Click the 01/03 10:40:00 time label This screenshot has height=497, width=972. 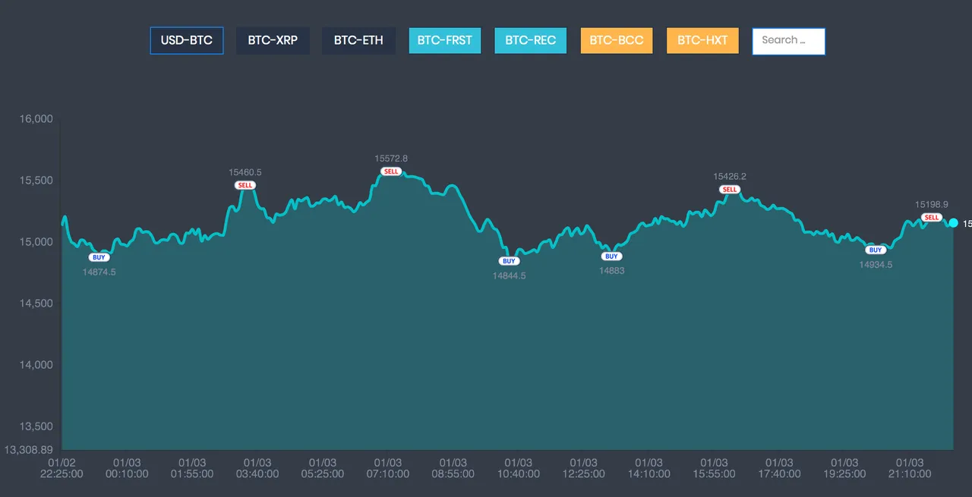point(519,468)
